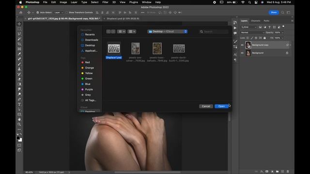This screenshot has width=310, height=174.
Task: Select the Hand tool
Action: [19, 119]
